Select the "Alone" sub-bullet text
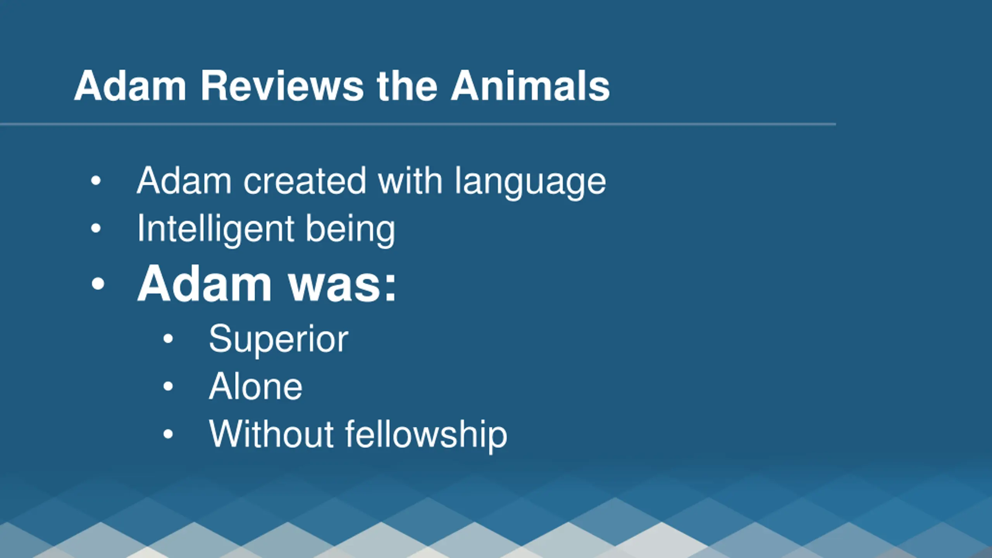Image resolution: width=992 pixels, height=558 pixels. (256, 386)
